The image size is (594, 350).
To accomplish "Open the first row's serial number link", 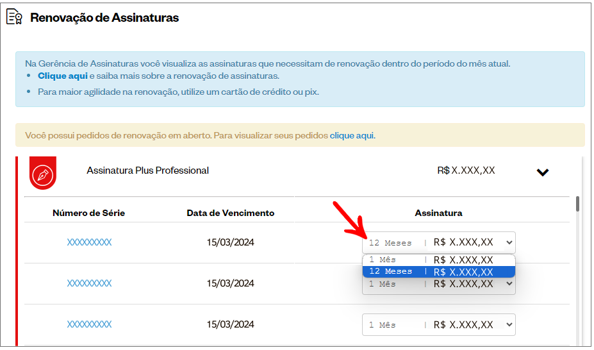I will pos(90,242).
